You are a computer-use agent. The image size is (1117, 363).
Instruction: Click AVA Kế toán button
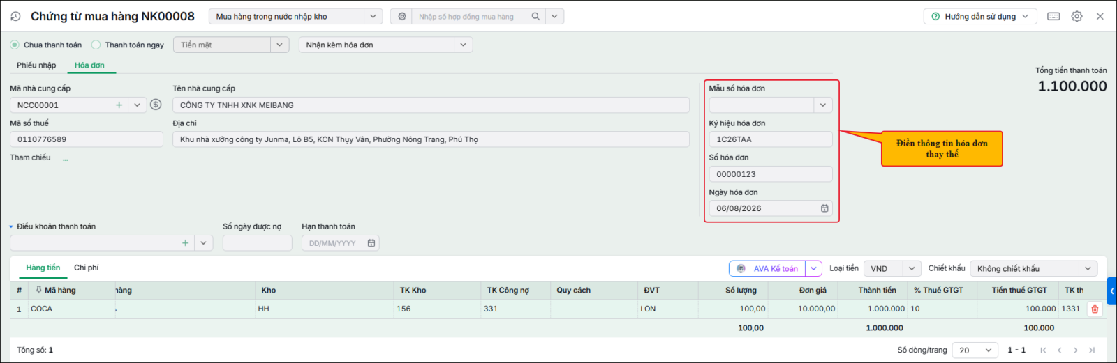point(768,268)
